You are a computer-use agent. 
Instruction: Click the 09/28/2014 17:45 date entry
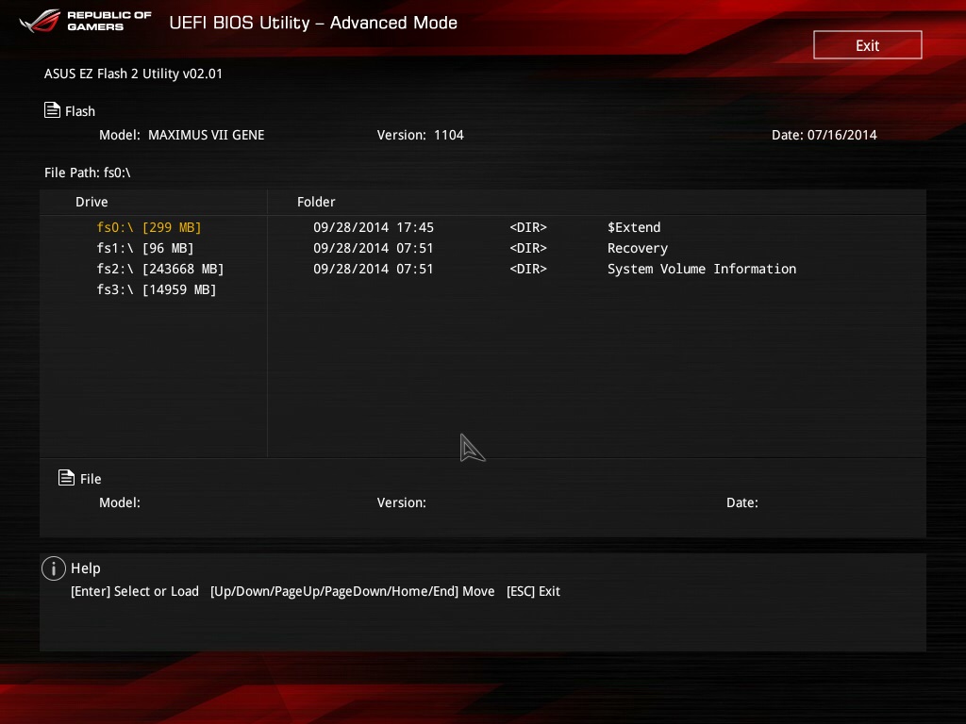tap(374, 227)
